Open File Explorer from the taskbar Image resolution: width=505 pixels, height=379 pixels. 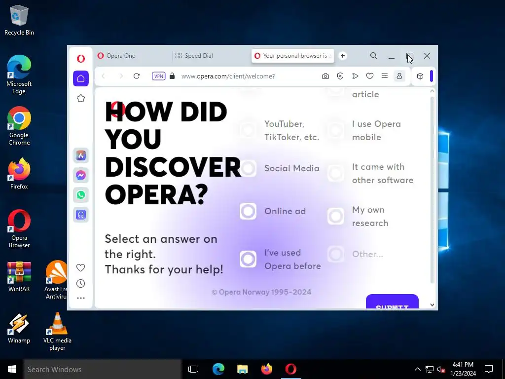(243, 369)
